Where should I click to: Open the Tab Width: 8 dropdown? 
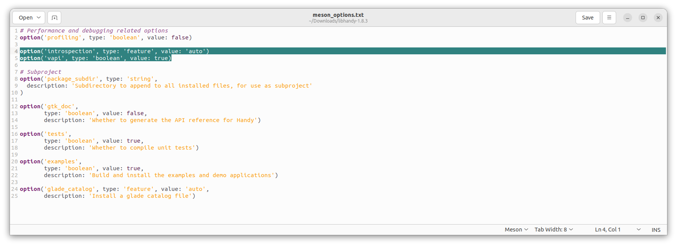pyautogui.click(x=554, y=230)
